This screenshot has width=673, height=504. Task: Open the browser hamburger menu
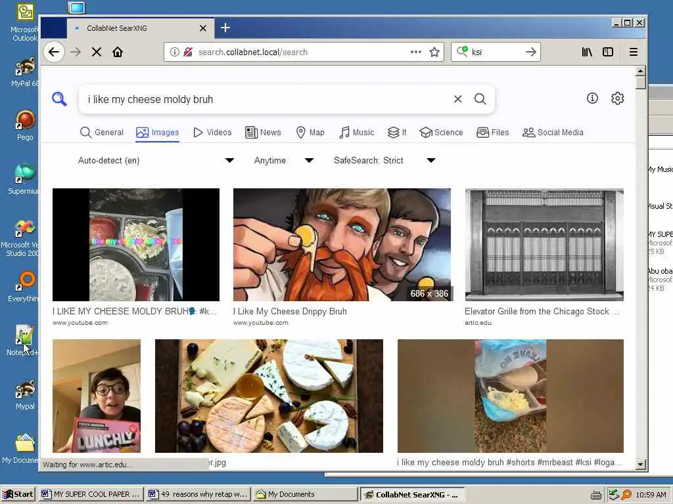tap(633, 52)
